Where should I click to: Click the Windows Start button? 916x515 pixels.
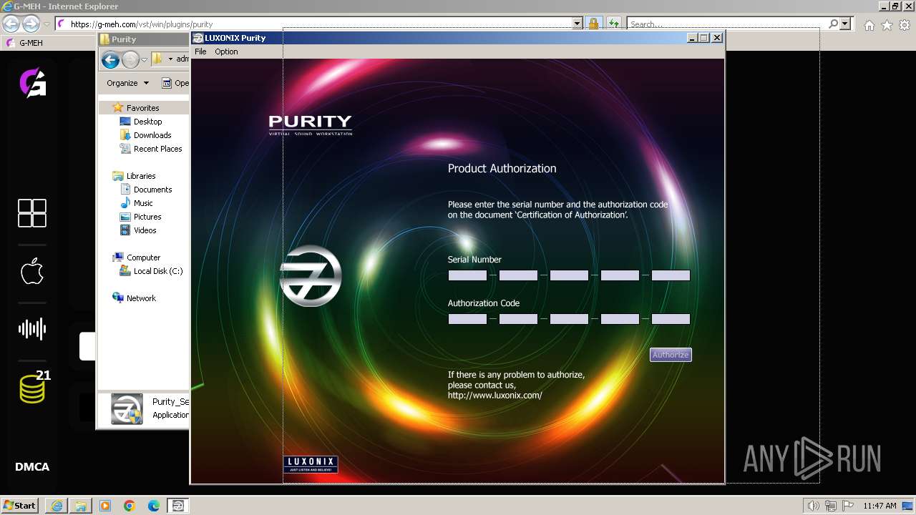(20, 505)
